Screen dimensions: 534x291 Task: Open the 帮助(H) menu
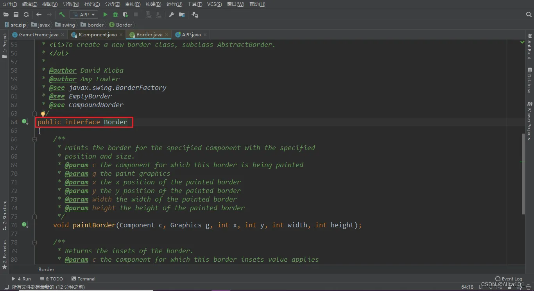(257, 4)
